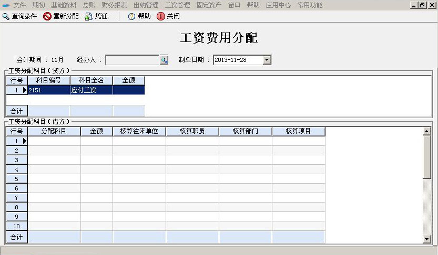This screenshot has height=255, width=438.
Task: Open the 出纳管理 menu
Action: tap(146, 5)
